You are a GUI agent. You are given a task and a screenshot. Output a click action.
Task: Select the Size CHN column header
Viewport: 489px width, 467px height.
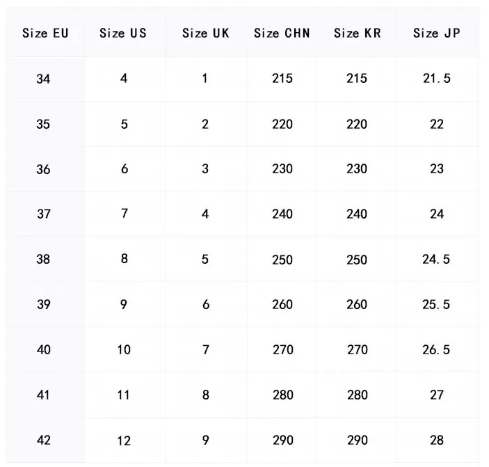pyautogui.click(x=282, y=33)
